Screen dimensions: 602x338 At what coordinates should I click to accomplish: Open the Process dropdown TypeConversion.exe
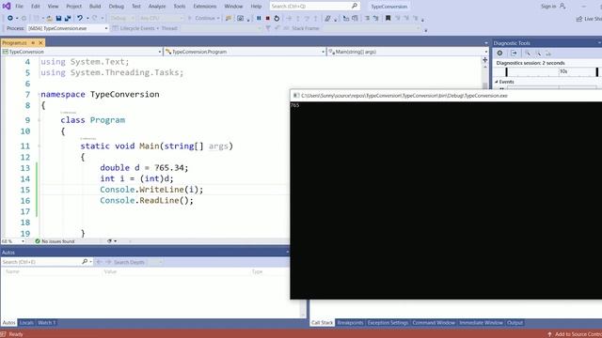coord(68,28)
